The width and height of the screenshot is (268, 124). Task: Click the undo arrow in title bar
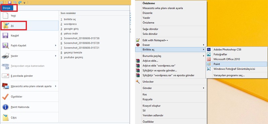(x=15, y=3)
